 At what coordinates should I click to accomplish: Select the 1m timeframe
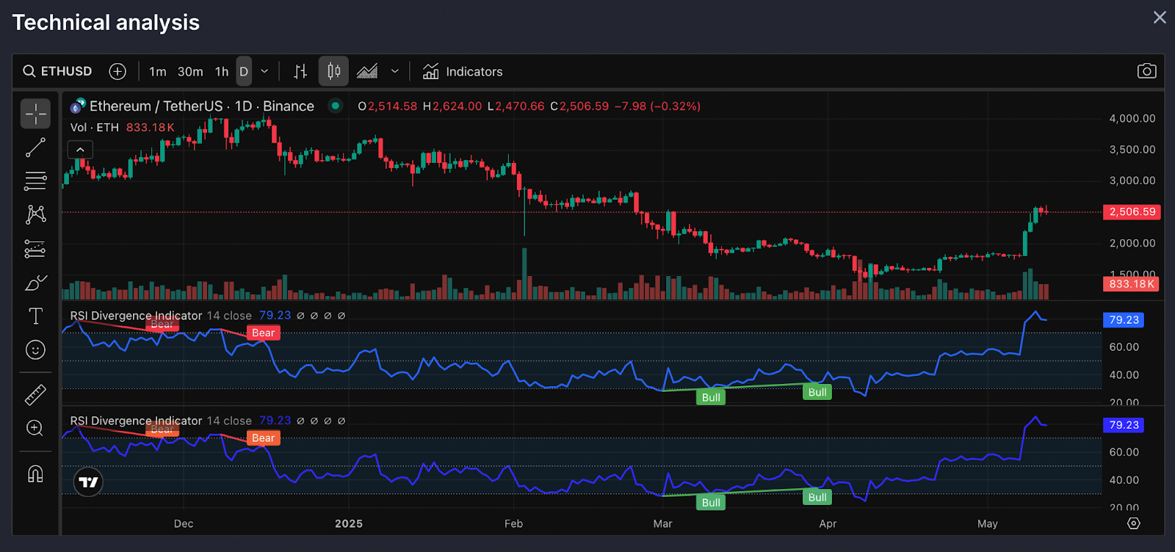click(x=157, y=71)
